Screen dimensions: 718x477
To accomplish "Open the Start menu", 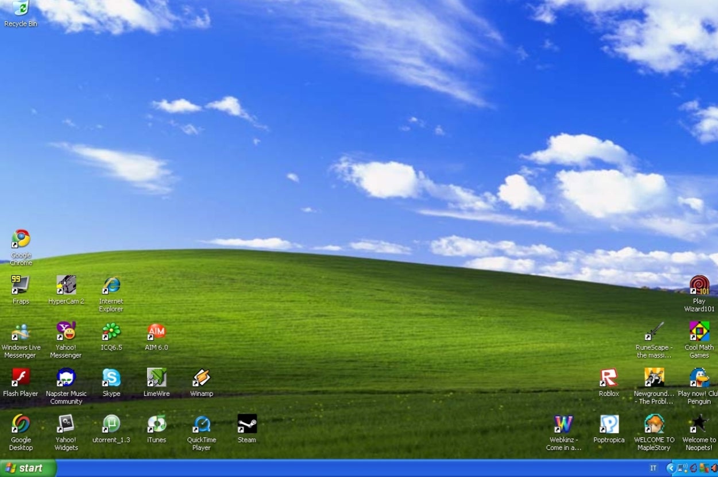I will click(x=28, y=468).
